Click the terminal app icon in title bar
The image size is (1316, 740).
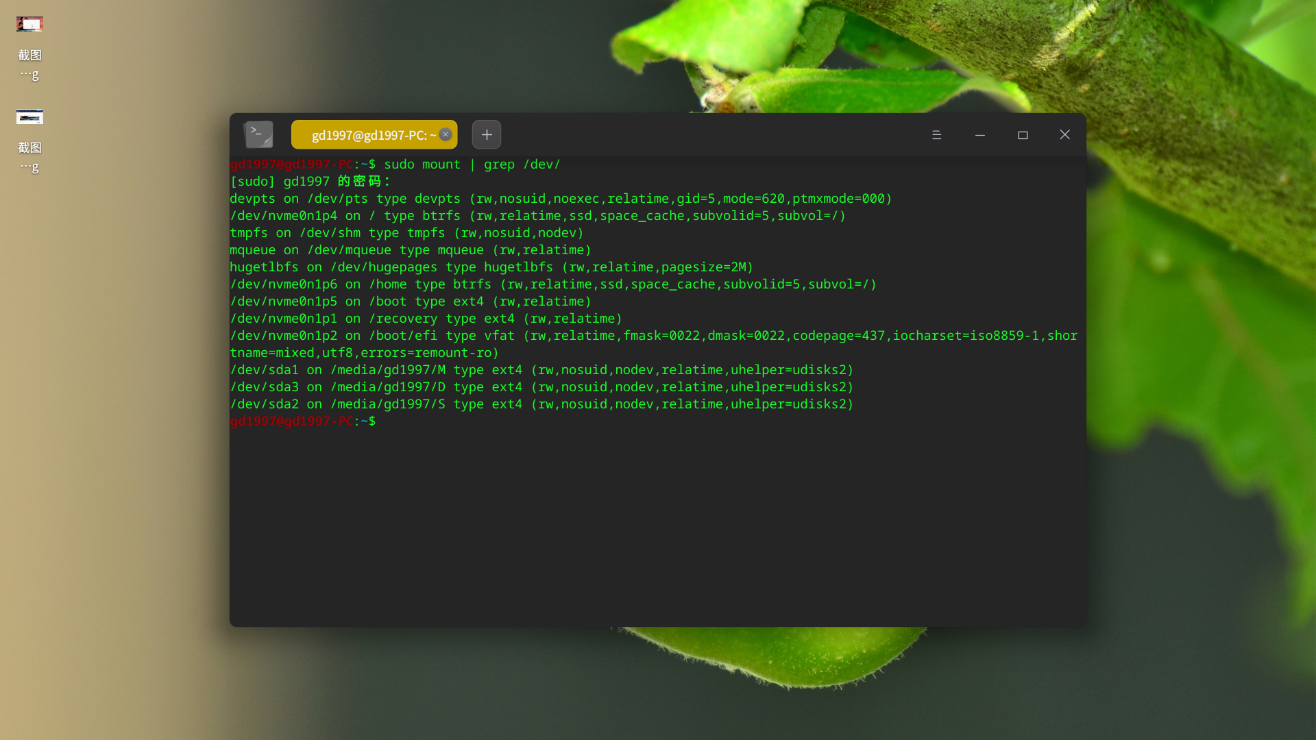click(258, 134)
